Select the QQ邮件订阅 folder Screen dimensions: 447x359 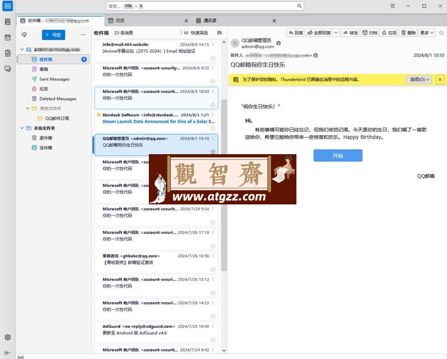[x=54, y=118]
